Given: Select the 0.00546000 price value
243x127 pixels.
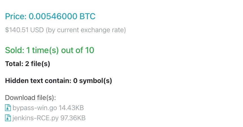Looking at the screenshot, I should pos(53,16).
